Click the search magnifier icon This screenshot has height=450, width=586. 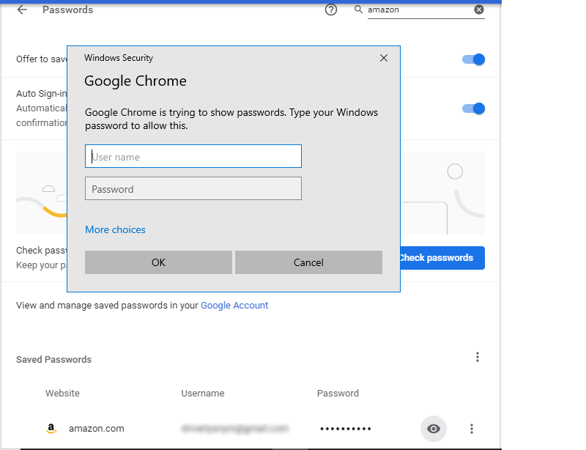(x=358, y=10)
